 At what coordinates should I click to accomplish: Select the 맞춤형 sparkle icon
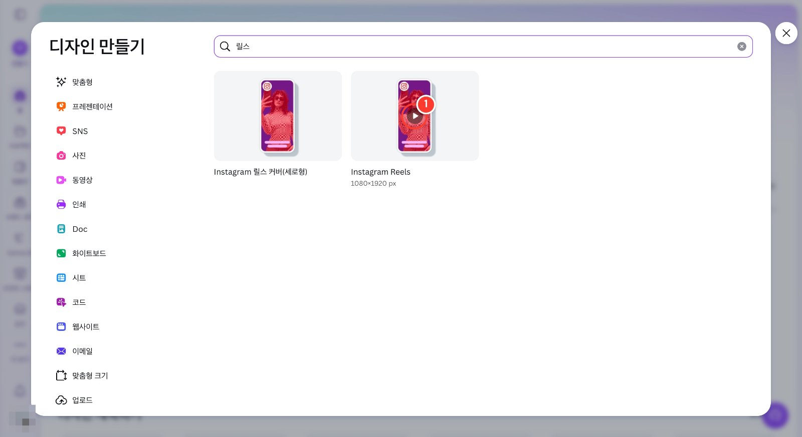[61, 82]
